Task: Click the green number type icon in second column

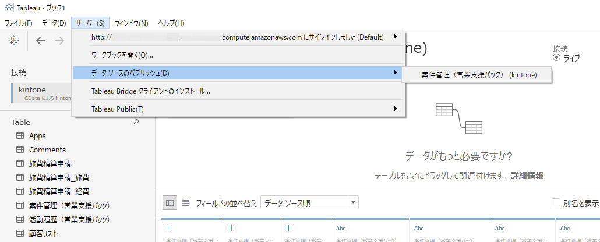Action: pos(230,228)
